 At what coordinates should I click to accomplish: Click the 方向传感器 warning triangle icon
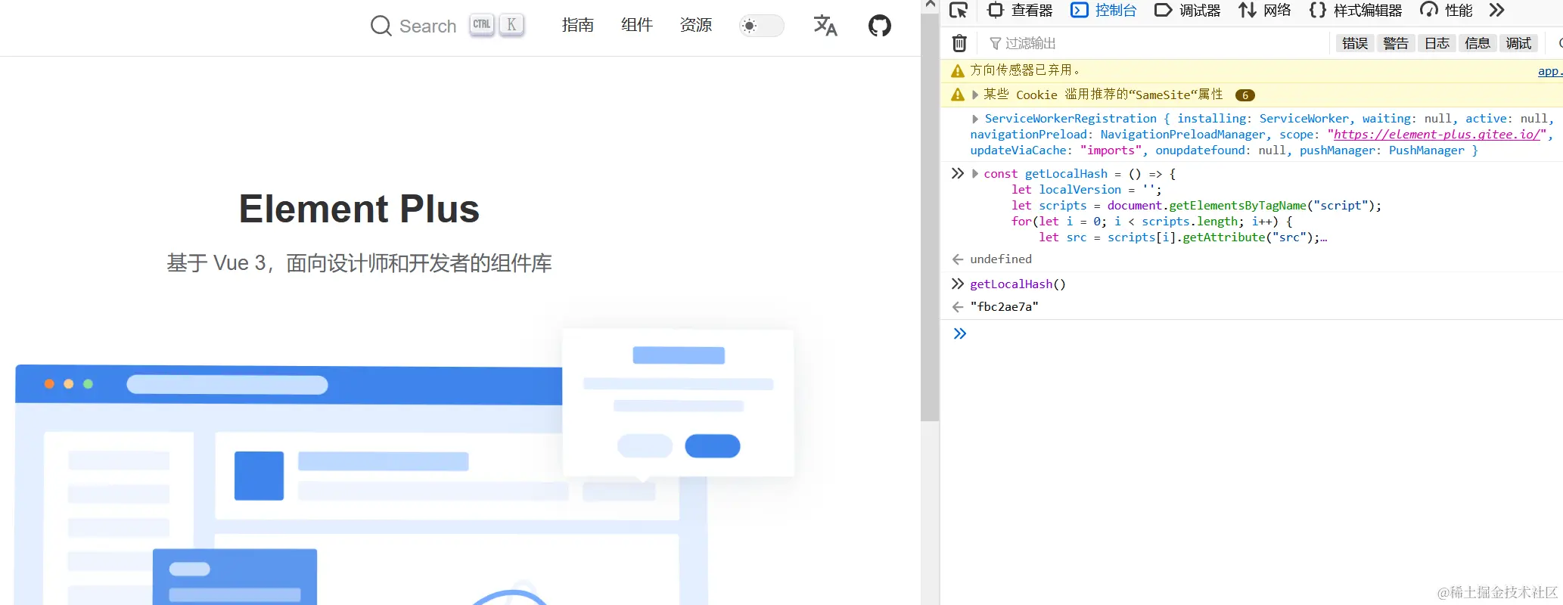point(958,70)
